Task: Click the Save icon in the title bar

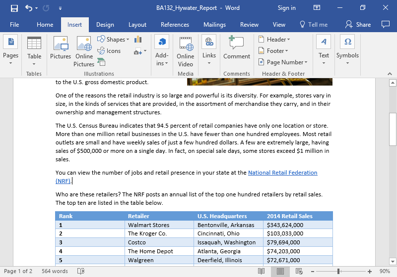Action: tap(14, 8)
